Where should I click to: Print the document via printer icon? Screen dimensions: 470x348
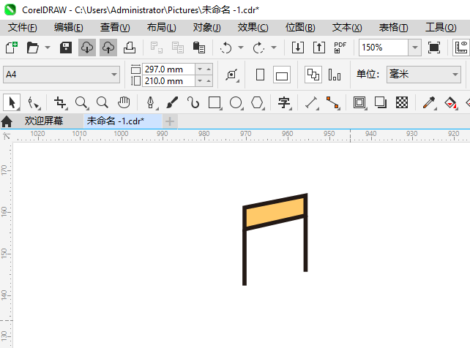pos(130,48)
